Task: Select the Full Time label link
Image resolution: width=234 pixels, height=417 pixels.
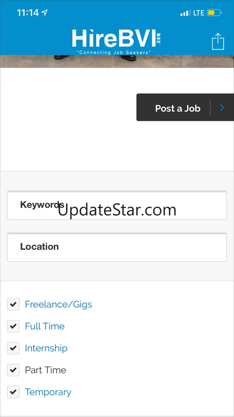Action: [45, 326]
